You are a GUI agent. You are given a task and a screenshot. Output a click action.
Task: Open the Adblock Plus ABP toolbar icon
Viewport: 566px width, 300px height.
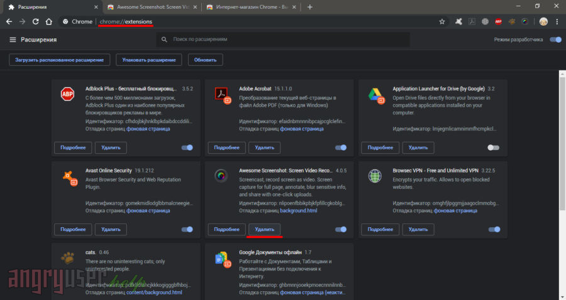click(x=498, y=21)
